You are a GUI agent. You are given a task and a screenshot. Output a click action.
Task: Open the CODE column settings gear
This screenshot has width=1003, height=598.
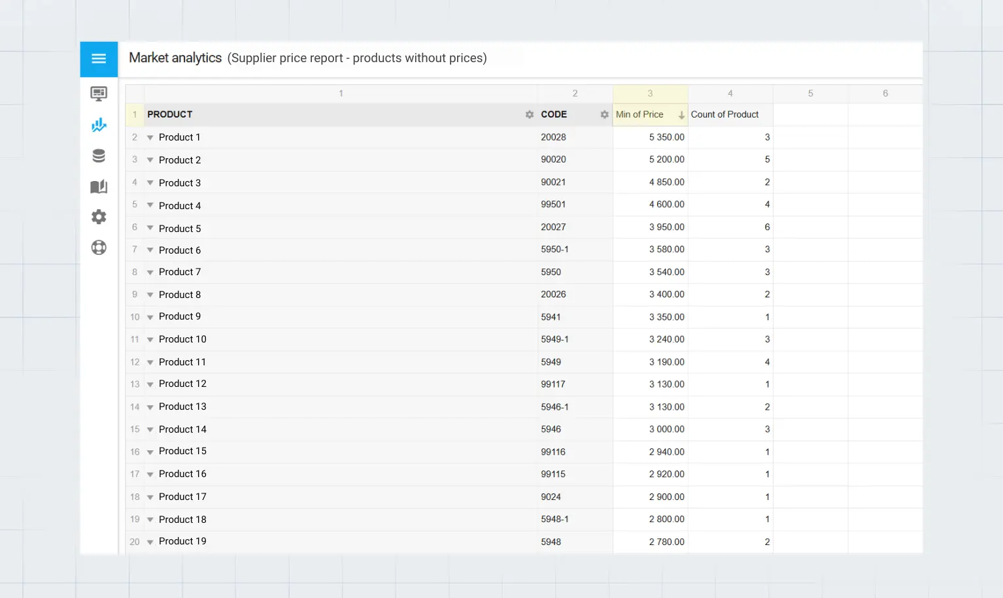[604, 114]
